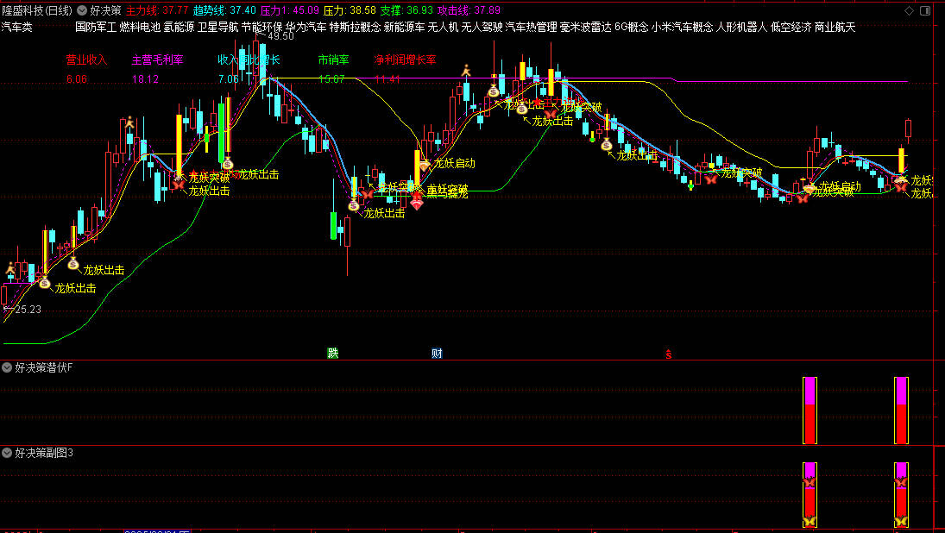Click the 好决策 main indicator name

[106, 10]
